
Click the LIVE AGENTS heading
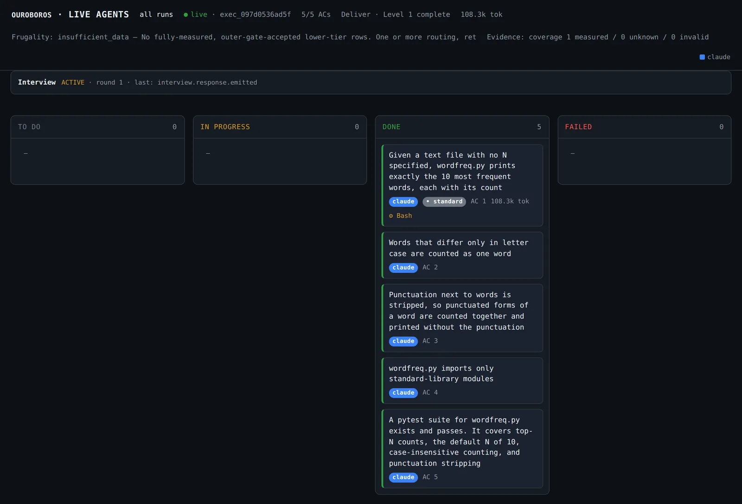[x=99, y=14]
